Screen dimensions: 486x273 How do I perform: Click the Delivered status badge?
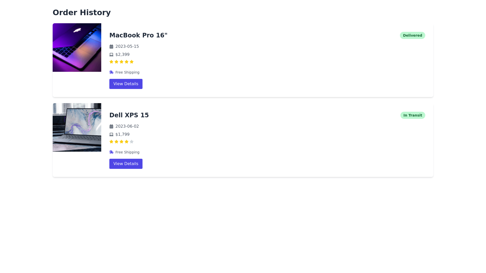point(413,35)
